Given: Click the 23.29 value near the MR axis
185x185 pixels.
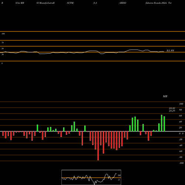Looking at the screenshot, I should click(172, 111).
